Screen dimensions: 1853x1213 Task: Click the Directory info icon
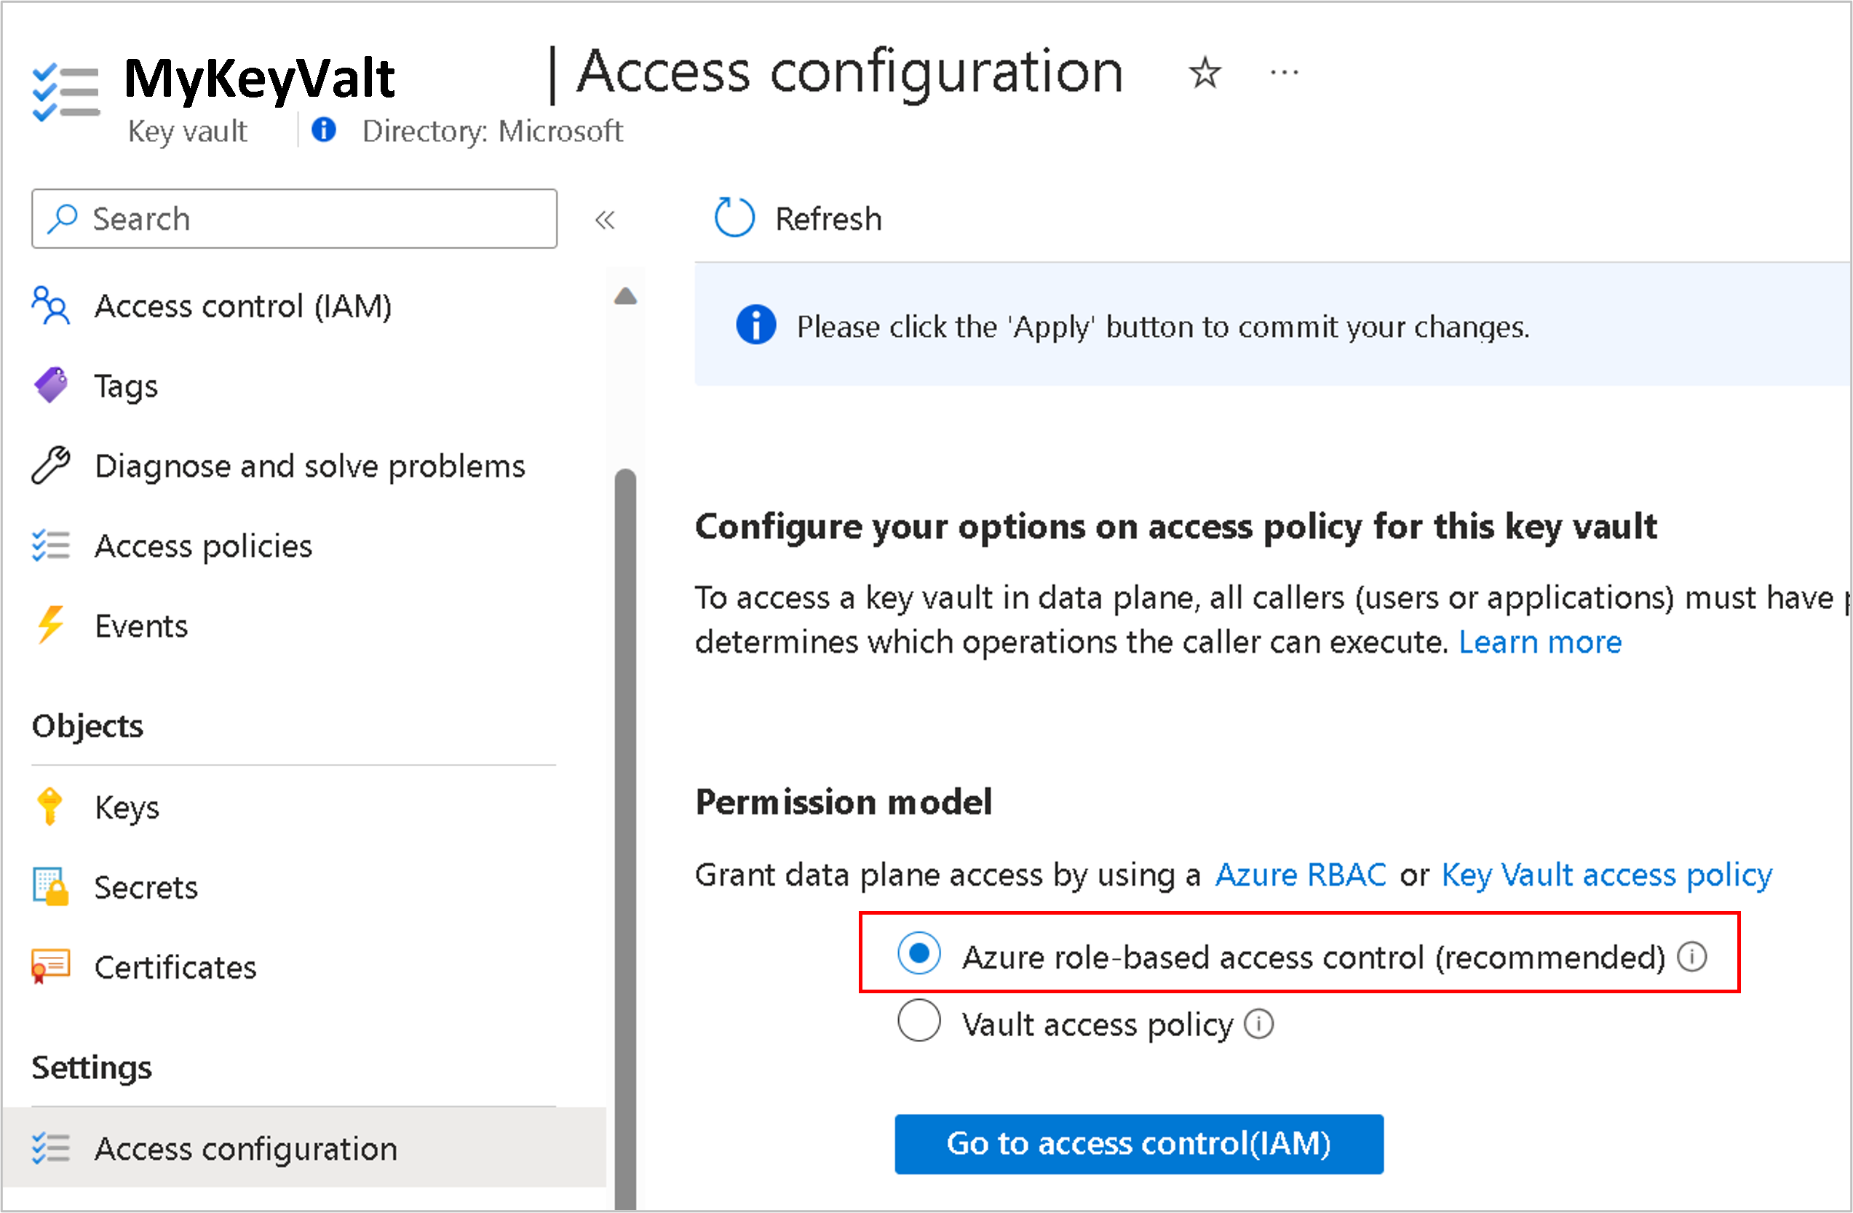[x=324, y=130]
